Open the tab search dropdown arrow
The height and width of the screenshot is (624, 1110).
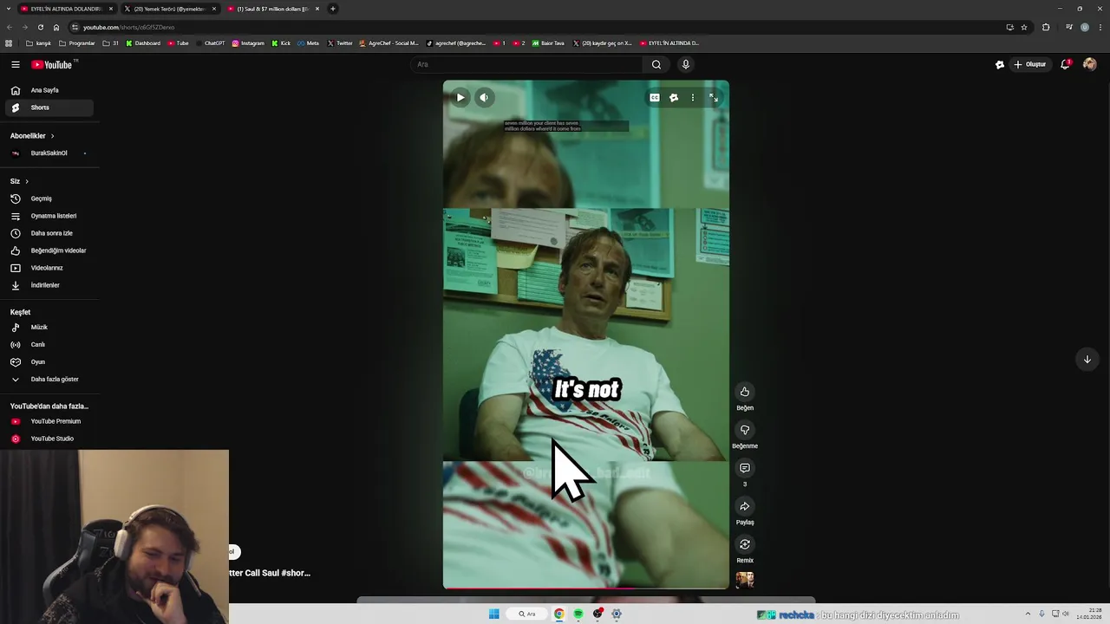[x=8, y=9]
